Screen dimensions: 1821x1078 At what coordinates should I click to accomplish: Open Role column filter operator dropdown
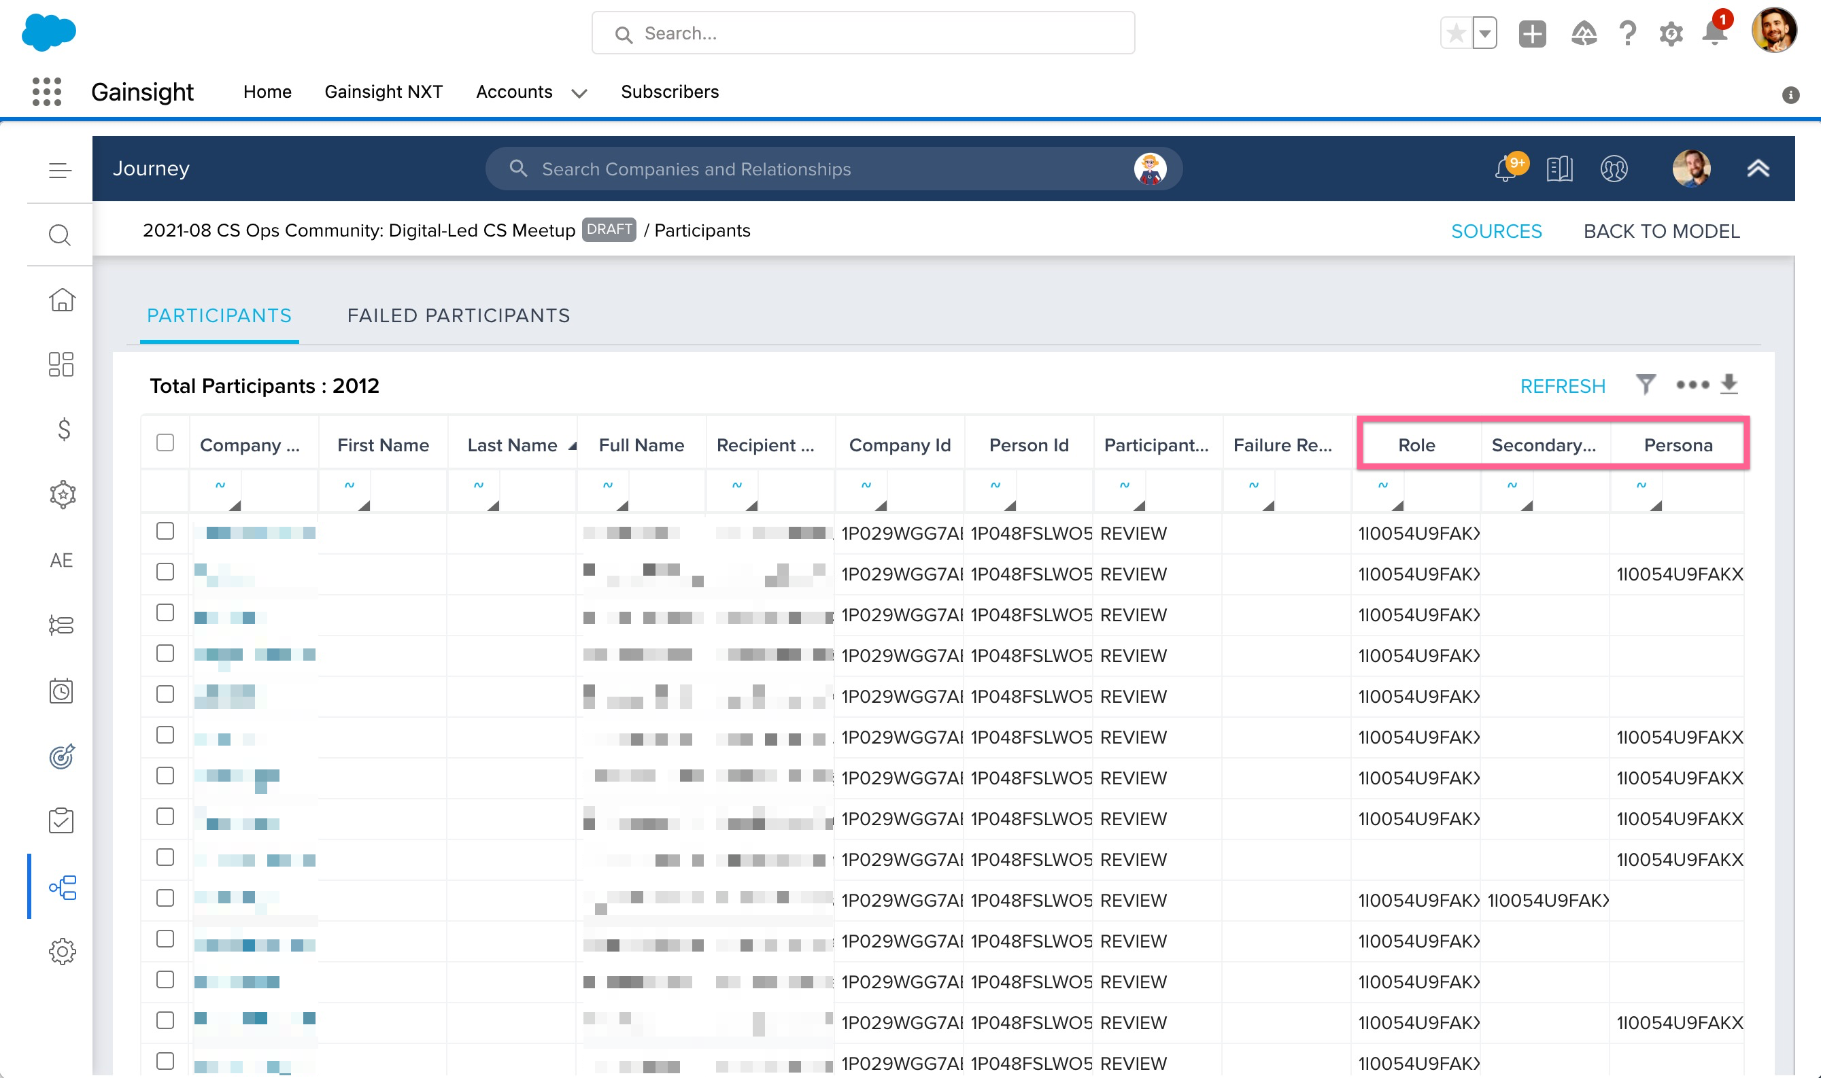(x=1379, y=490)
